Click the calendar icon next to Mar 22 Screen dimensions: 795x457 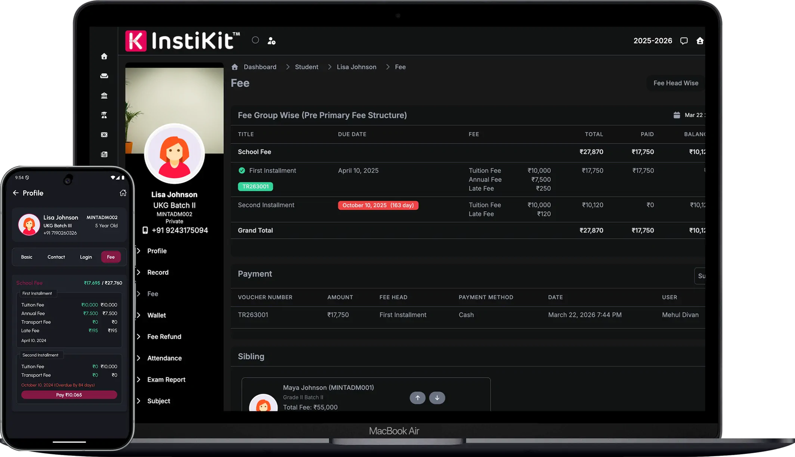point(677,115)
